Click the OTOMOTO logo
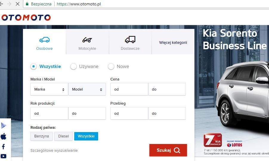The height and width of the screenshot is (161, 269). 26,18
